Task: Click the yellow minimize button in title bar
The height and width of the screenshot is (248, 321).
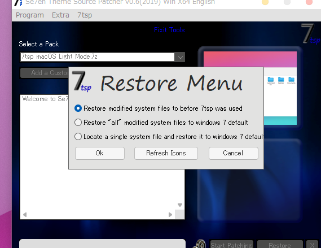Action: (x=265, y=2)
